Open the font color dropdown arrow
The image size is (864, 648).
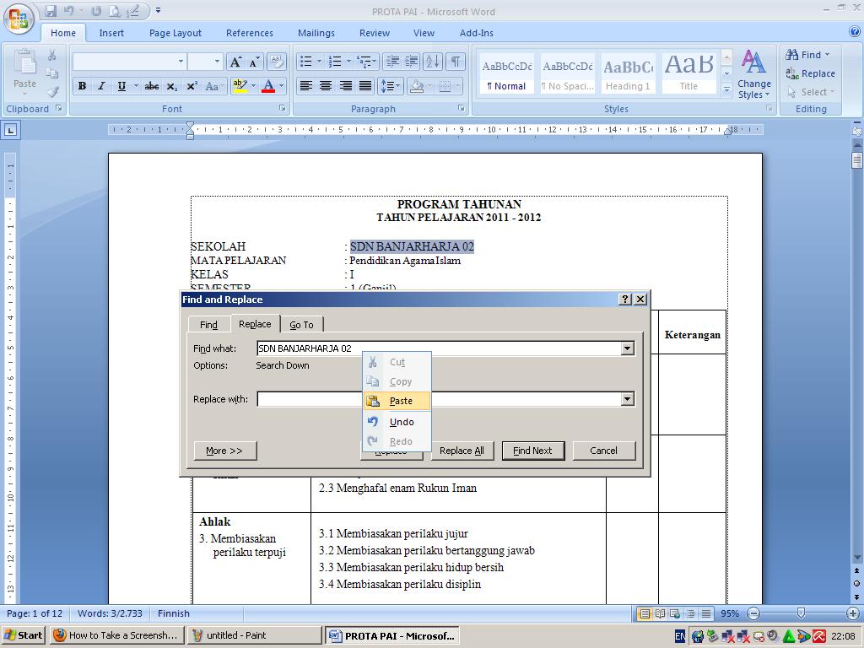[x=281, y=87]
